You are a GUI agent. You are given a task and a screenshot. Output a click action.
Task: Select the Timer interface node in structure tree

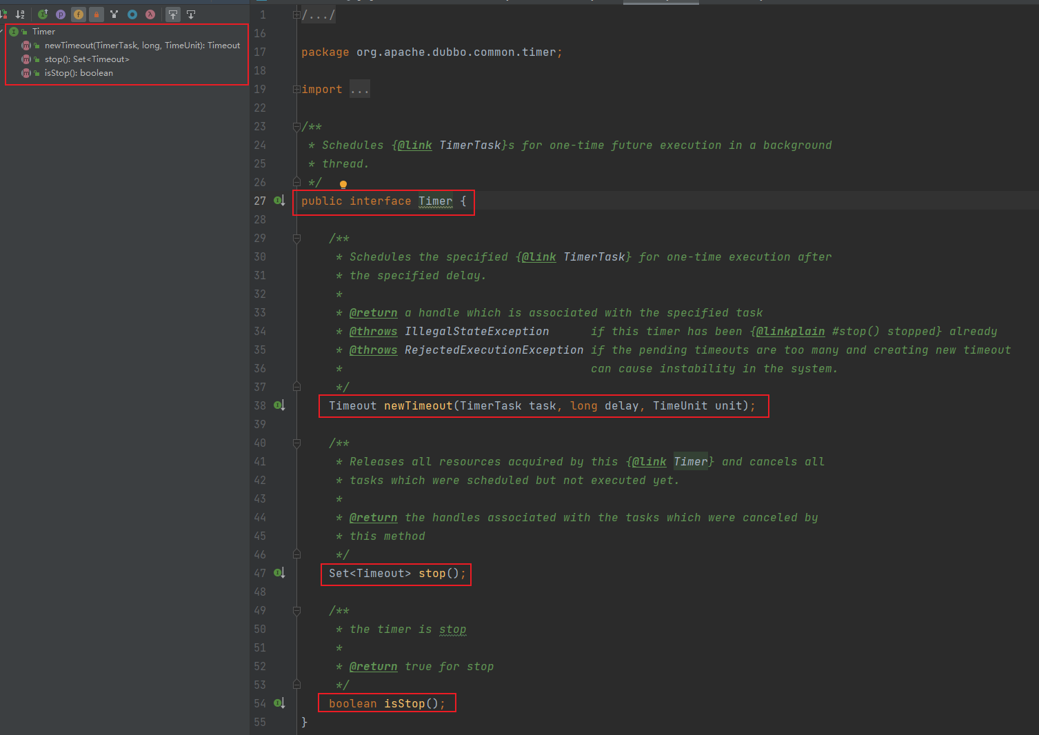[x=43, y=32]
